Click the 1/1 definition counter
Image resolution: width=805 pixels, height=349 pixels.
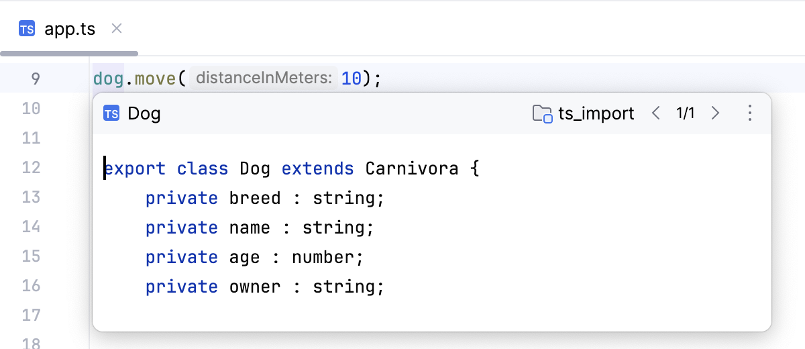(685, 113)
